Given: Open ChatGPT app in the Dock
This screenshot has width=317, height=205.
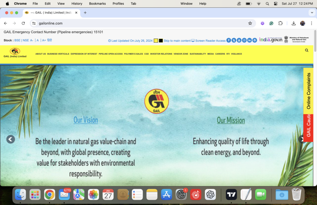Looking at the screenshot, I should tap(210, 195).
